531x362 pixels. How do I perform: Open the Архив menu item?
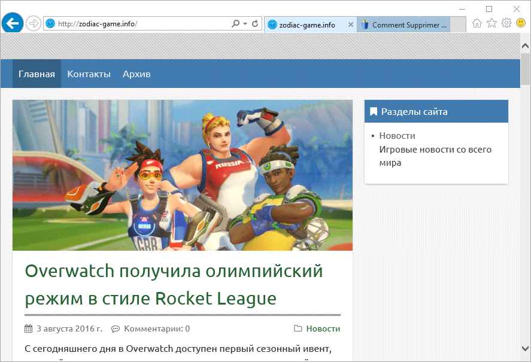[136, 74]
